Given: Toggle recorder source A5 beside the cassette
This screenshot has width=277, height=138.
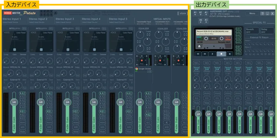Looking at the screenshot, I should pos(239,42).
